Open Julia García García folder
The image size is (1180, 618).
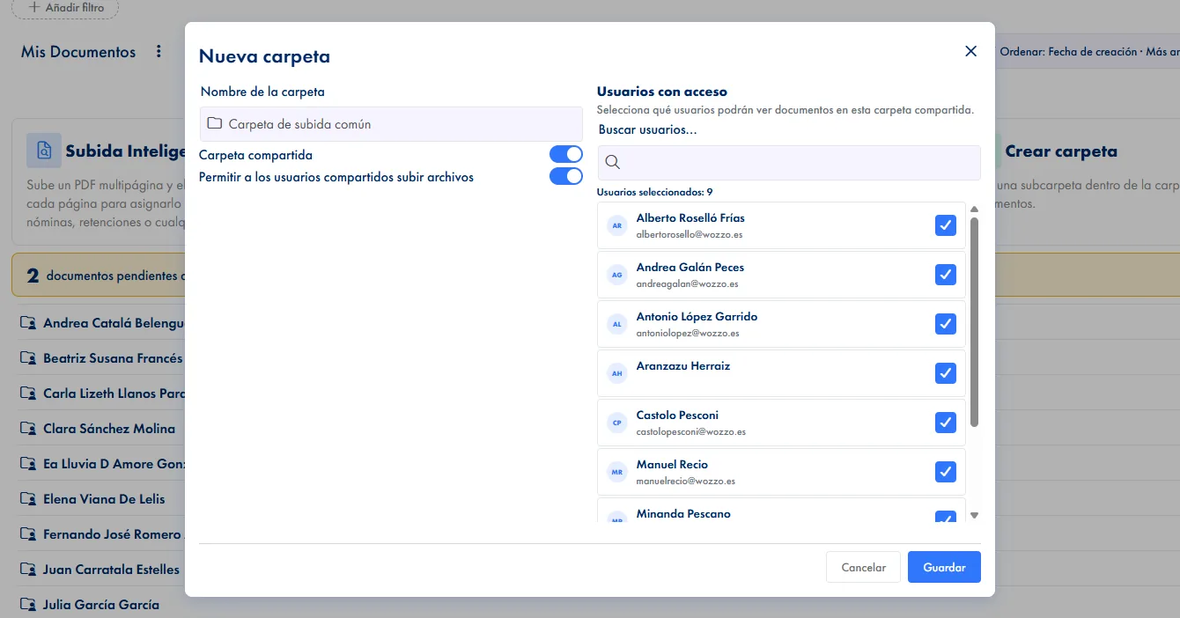tap(101, 605)
